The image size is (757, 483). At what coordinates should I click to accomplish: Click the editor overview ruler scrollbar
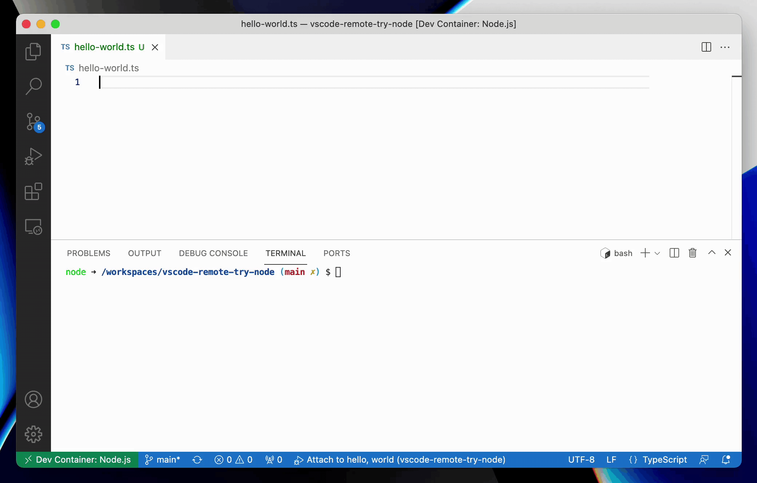click(736, 145)
